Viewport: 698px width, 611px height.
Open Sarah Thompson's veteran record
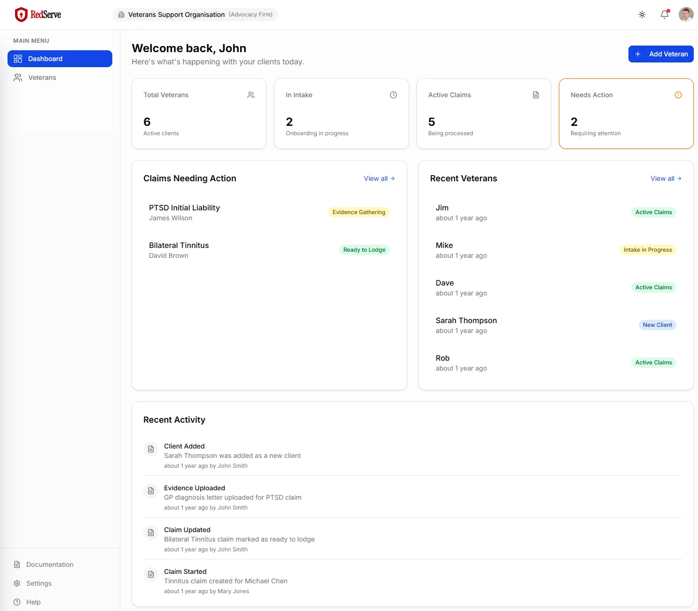pos(466,321)
